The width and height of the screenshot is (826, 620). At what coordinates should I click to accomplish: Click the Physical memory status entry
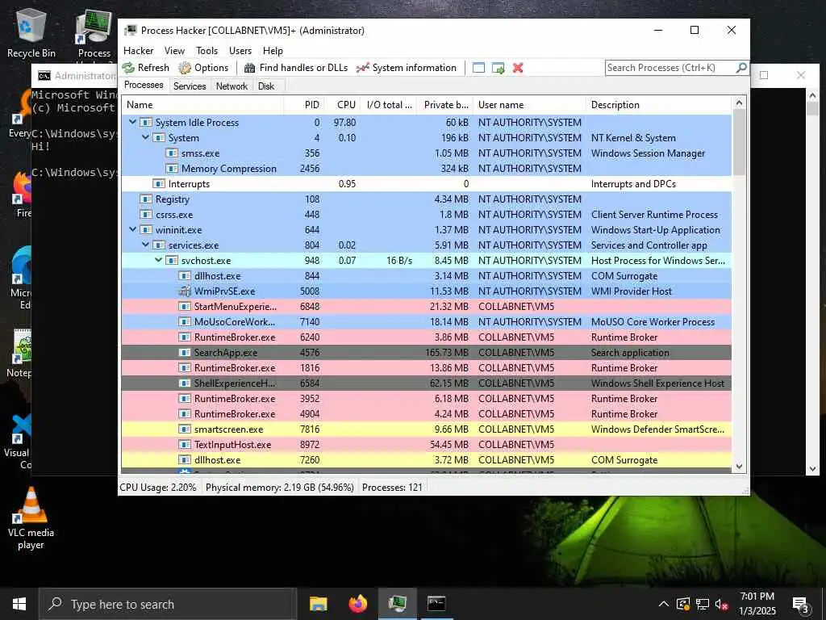click(280, 487)
